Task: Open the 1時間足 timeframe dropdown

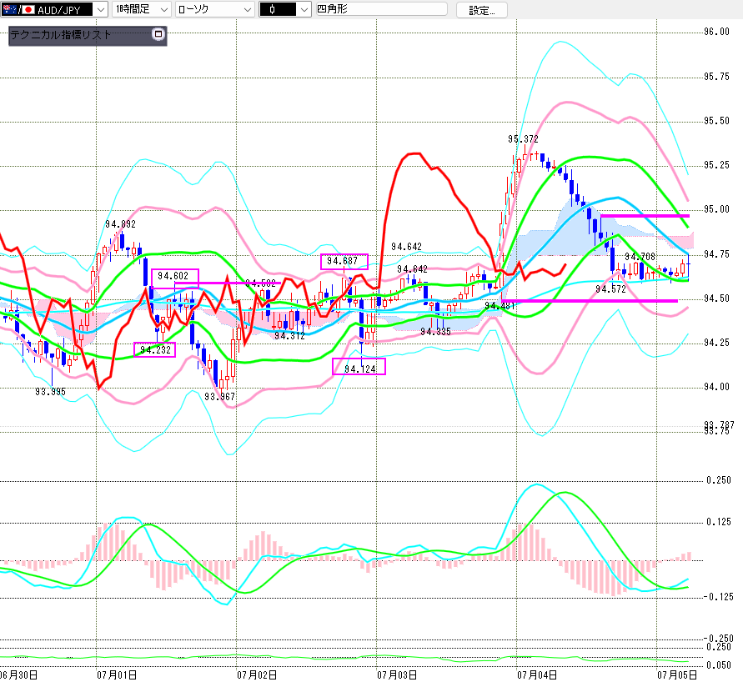Action: (x=141, y=9)
